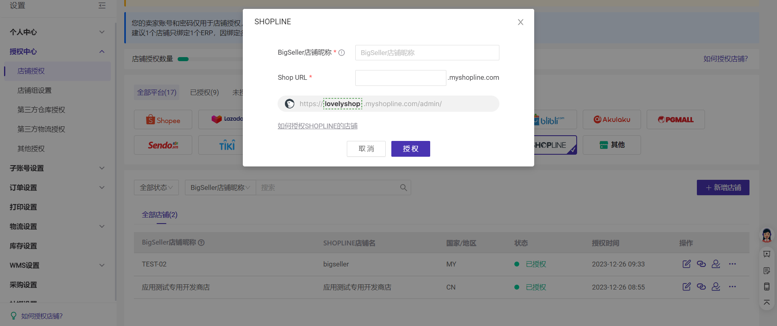Select 其他 platform

pos(612,145)
